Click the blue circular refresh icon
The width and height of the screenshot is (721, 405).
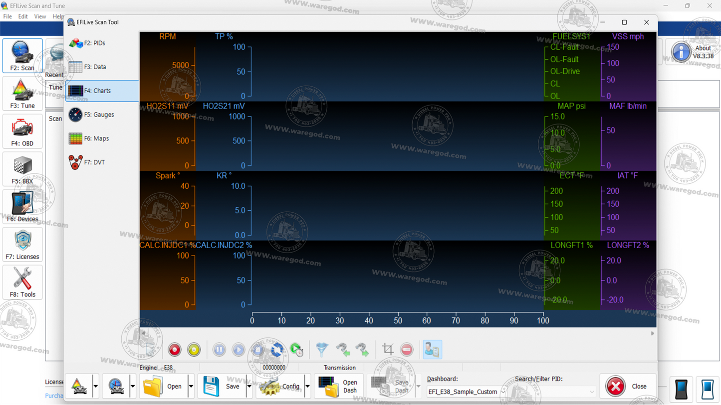click(277, 350)
